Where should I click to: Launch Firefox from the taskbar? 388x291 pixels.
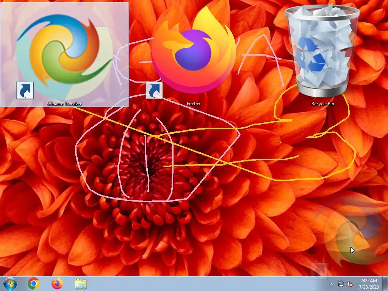[x=57, y=283]
